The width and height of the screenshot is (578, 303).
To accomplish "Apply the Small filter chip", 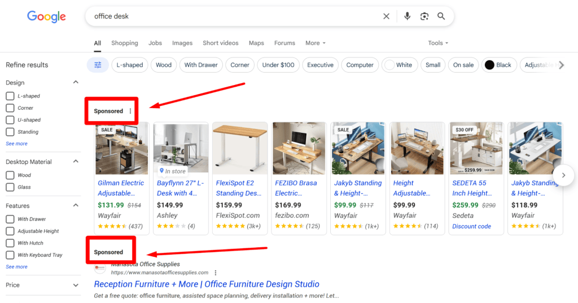I will [433, 65].
